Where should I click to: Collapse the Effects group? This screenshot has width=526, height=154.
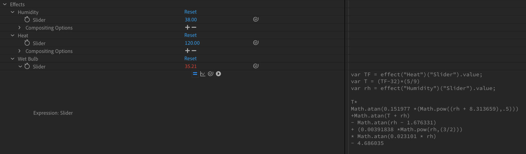5,4
